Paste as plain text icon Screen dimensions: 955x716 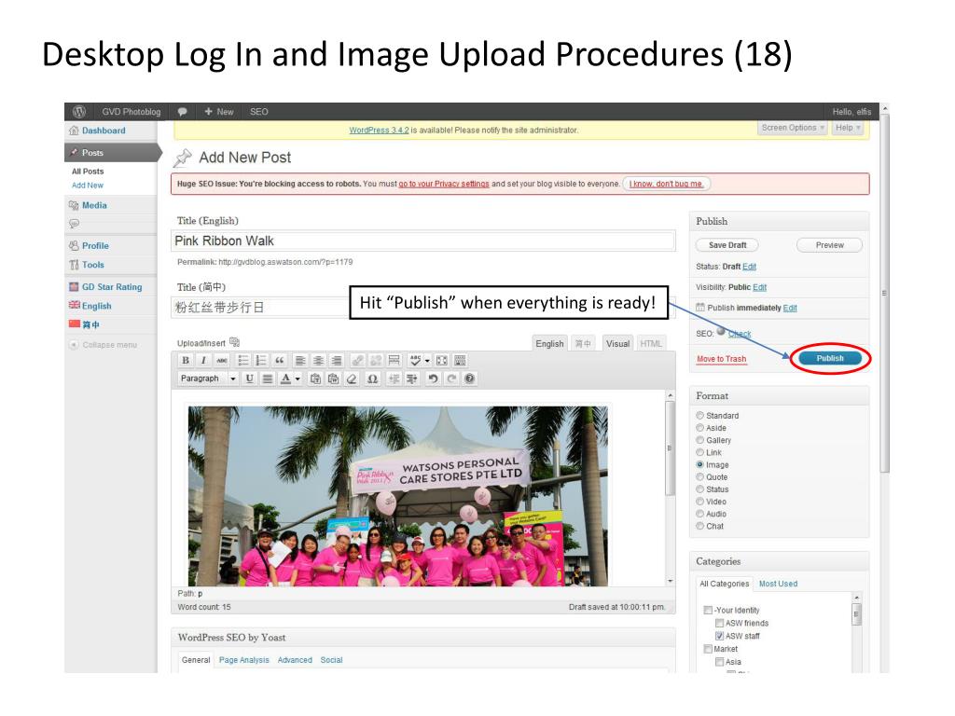click(x=315, y=379)
